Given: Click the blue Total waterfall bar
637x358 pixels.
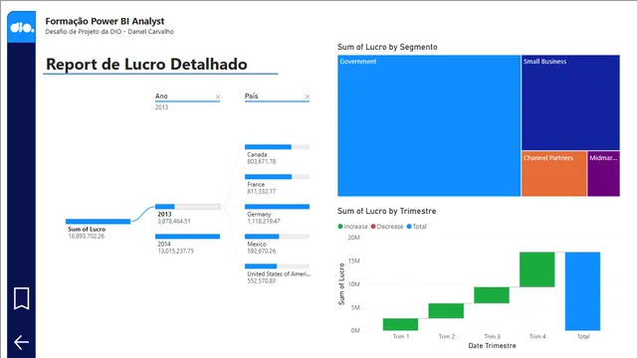Looking at the screenshot, I should pos(582,291).
